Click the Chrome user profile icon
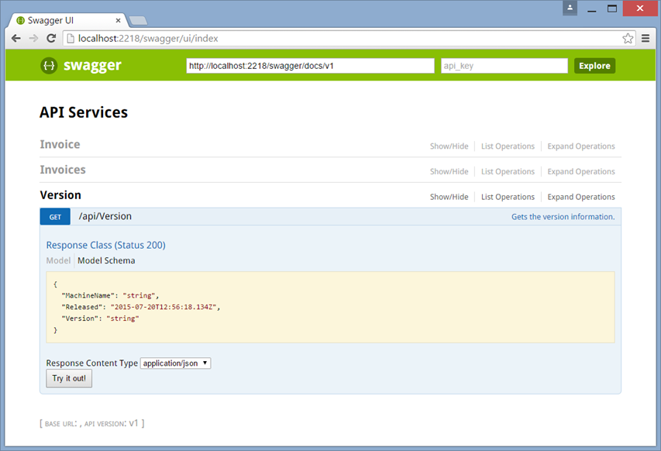The height and width of the screenshot is (451, 661). (570, 8)
